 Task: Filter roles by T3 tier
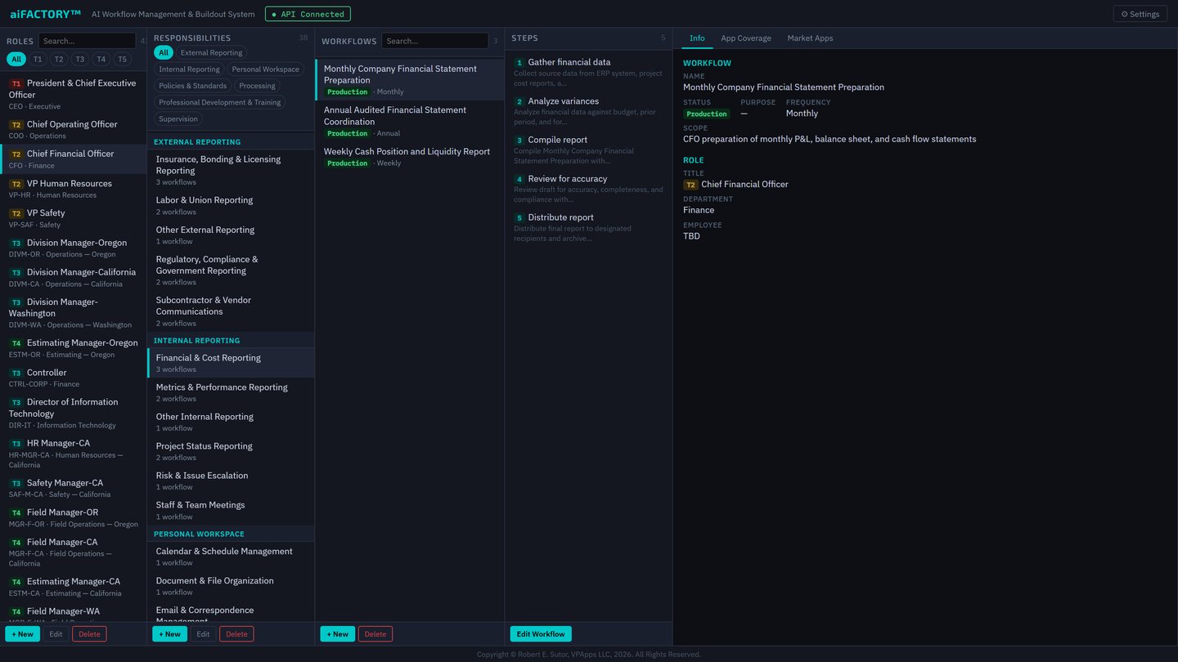tap(79, 59)
